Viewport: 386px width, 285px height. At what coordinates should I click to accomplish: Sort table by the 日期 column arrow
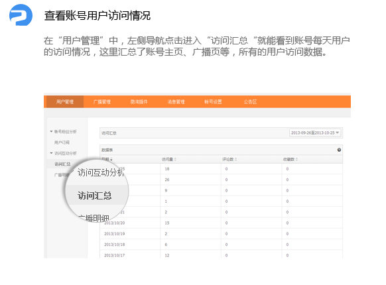click(111, 159)
